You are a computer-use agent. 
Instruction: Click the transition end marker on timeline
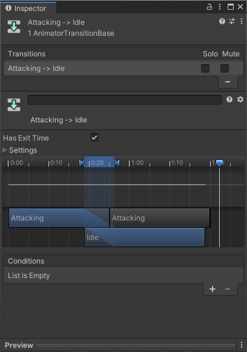(x=117, y=163)
